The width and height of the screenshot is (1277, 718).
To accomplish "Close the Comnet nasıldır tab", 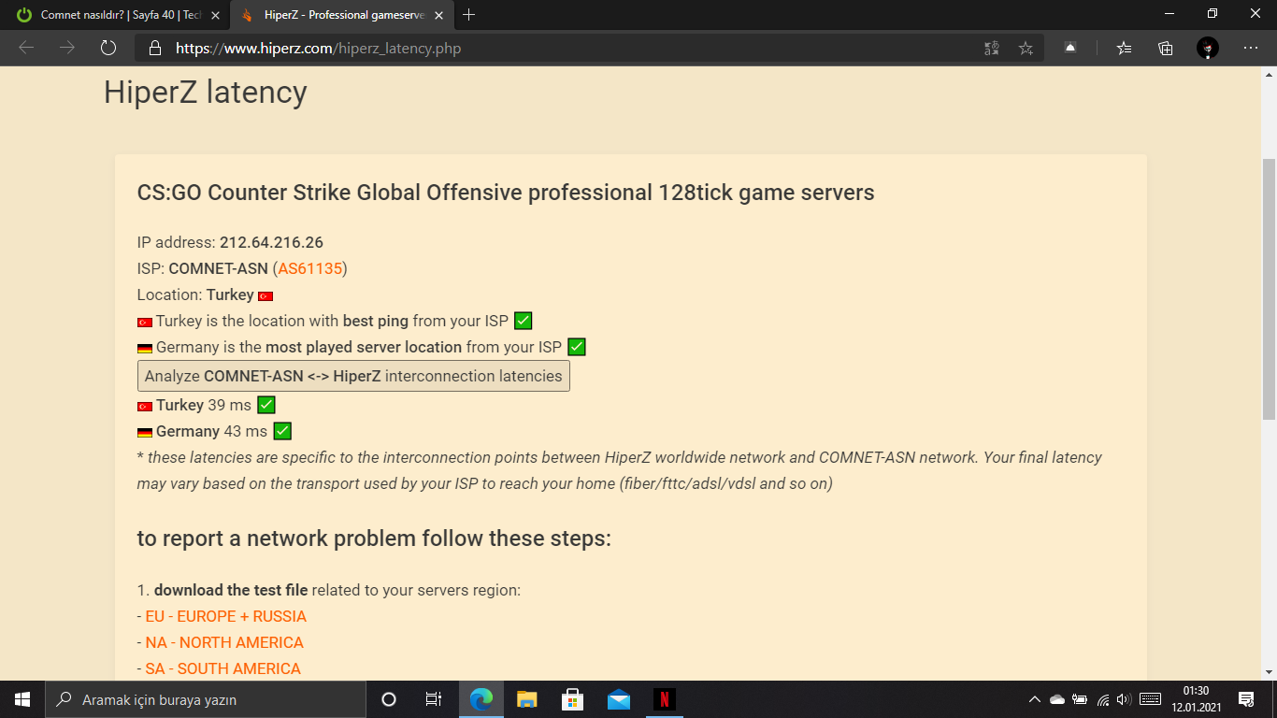I will point(216,15).
